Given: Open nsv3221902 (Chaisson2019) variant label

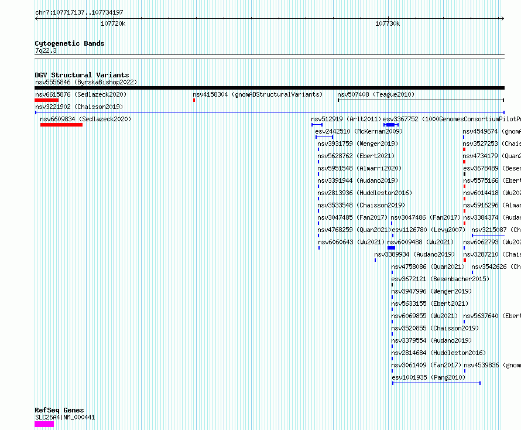Looking at the screenshot, I should [79, 107].
